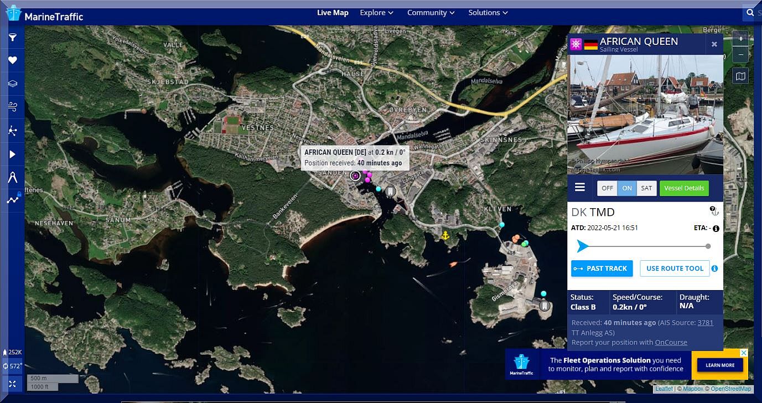
Task: Zoom in on the map
Action: [x=740, y=39]
